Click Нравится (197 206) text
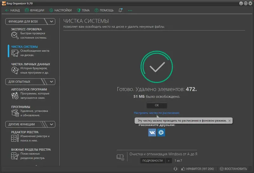This screenshot has height=173, width=254. pos(200,169)
